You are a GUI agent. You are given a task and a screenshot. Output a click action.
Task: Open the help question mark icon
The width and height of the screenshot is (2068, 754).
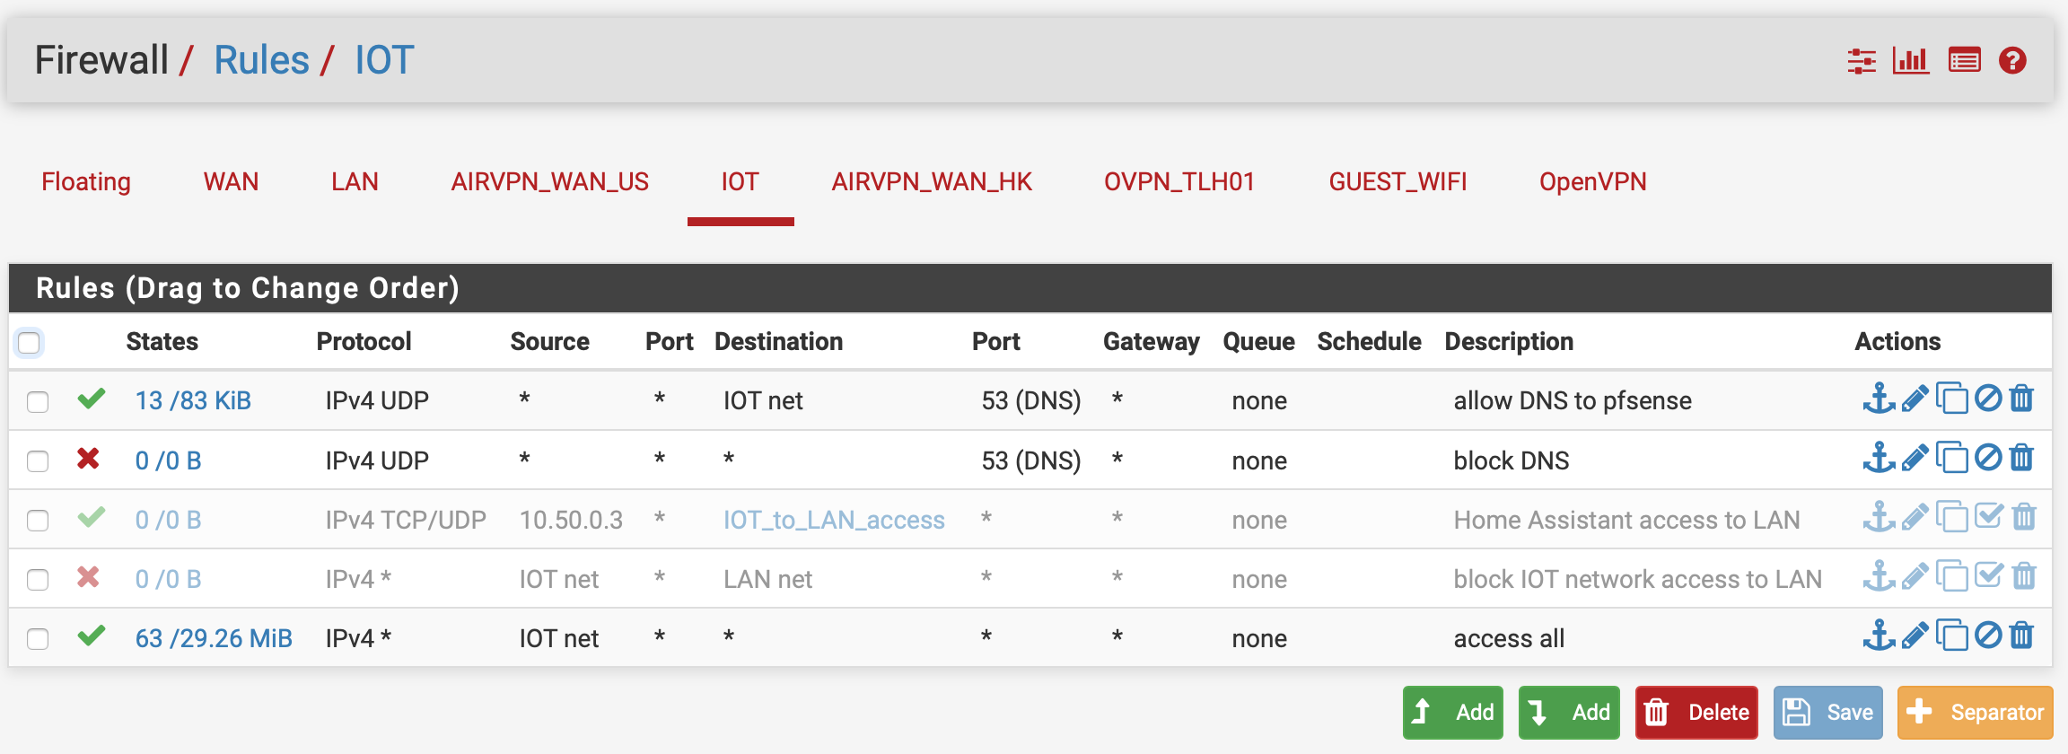2012,60
